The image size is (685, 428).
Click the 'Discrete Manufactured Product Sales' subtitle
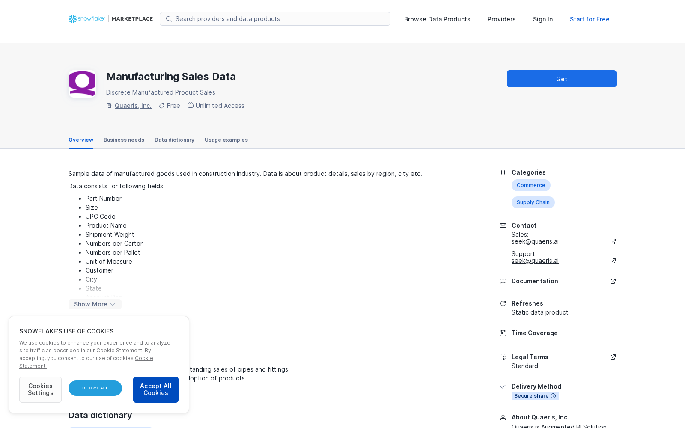[161, 92]
